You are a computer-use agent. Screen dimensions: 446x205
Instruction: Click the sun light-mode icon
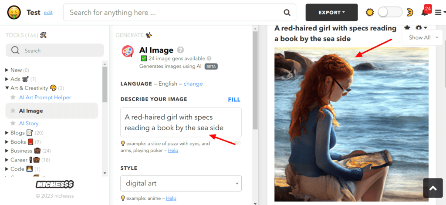pos(369,13)
